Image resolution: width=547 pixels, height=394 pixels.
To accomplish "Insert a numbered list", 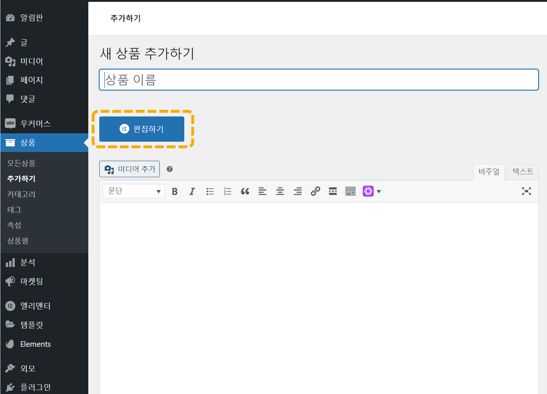I will point(227,191).
